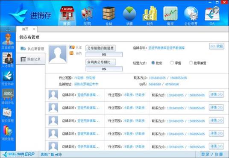Open the 采购 shopping cart module
Image resolution: width=229 pixels, height=158 pixels.
tap(87, 15)
